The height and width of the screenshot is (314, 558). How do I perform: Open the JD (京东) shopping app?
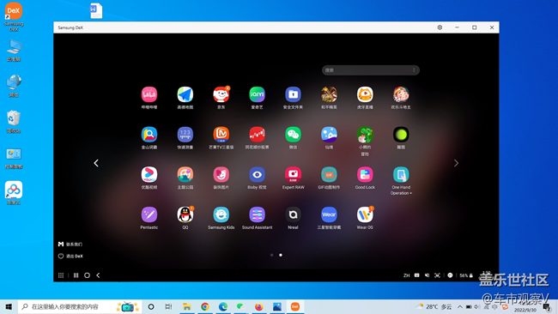click(221, 94)
